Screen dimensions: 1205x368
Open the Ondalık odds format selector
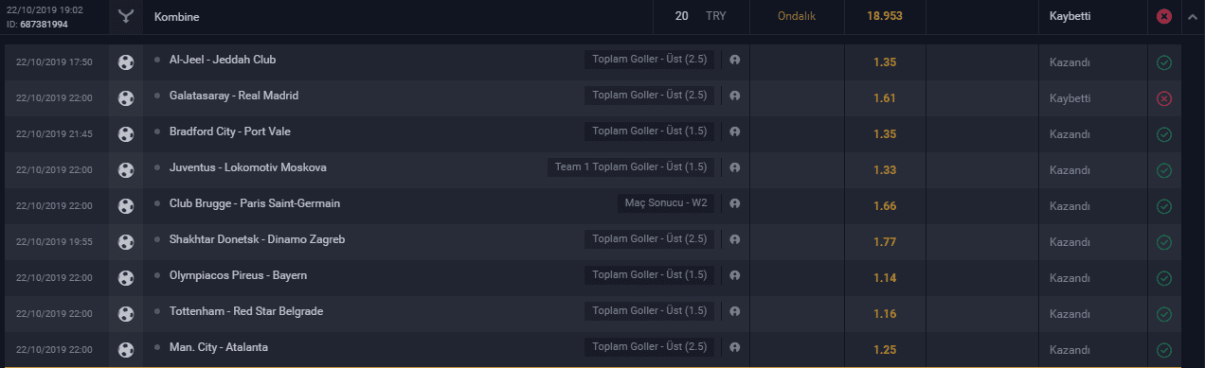point(797,16)
